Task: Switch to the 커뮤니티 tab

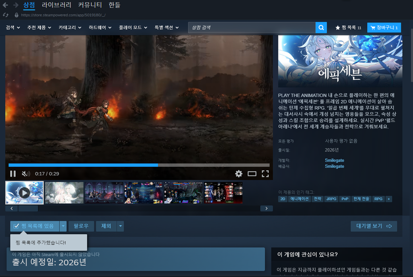Action: (x=90, y=5)
